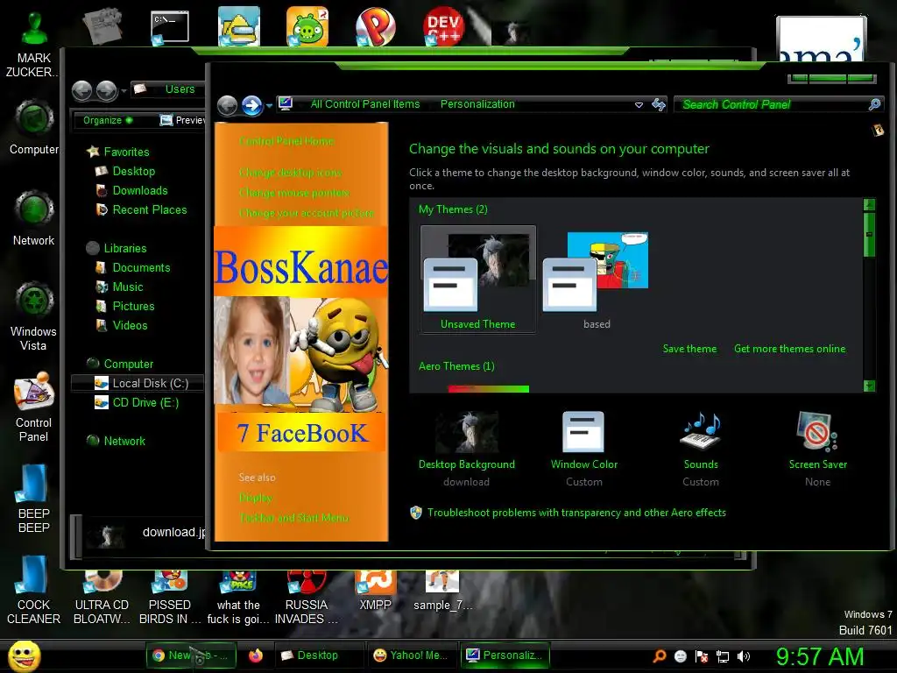Open Windows Vista recycle bin icon

point(34,315)
